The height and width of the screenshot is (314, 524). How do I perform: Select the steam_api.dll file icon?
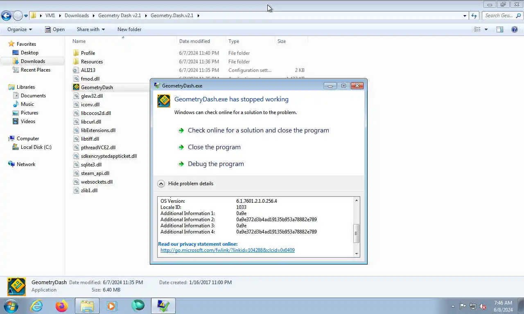click(76, 173)
